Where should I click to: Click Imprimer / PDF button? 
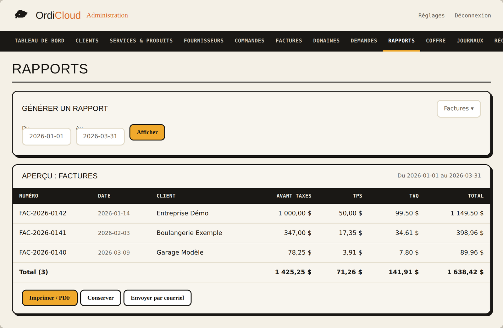[x=50, y=298]
